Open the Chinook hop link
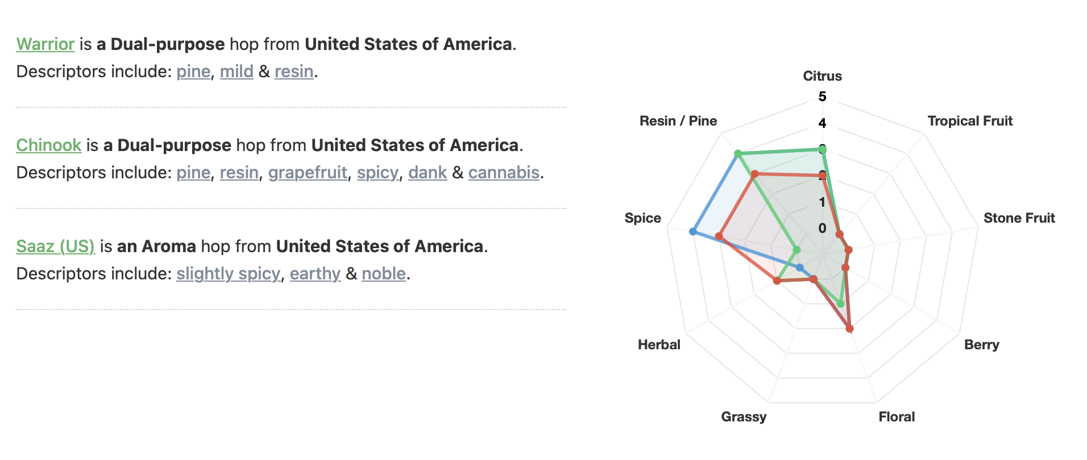 pos(49,145)
